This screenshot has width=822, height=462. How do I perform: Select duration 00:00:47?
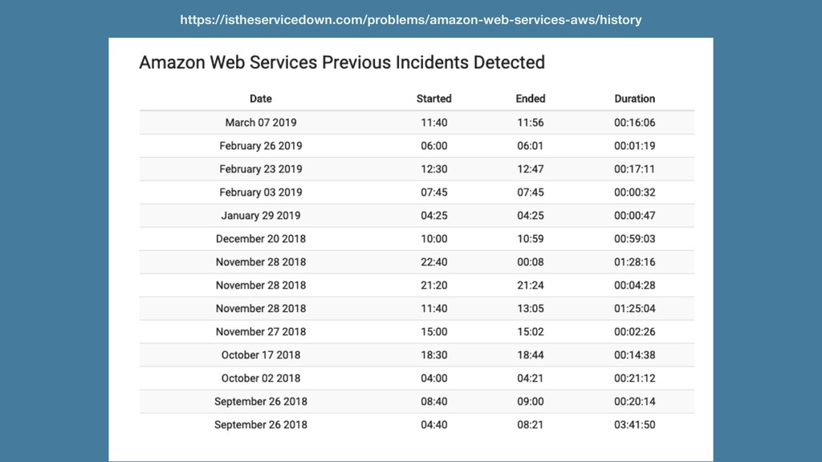coord(635,215)
